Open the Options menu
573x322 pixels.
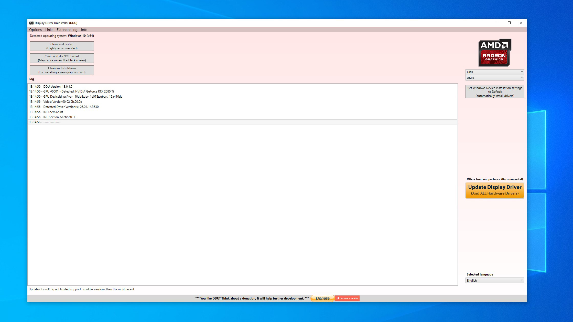(35, 29)
